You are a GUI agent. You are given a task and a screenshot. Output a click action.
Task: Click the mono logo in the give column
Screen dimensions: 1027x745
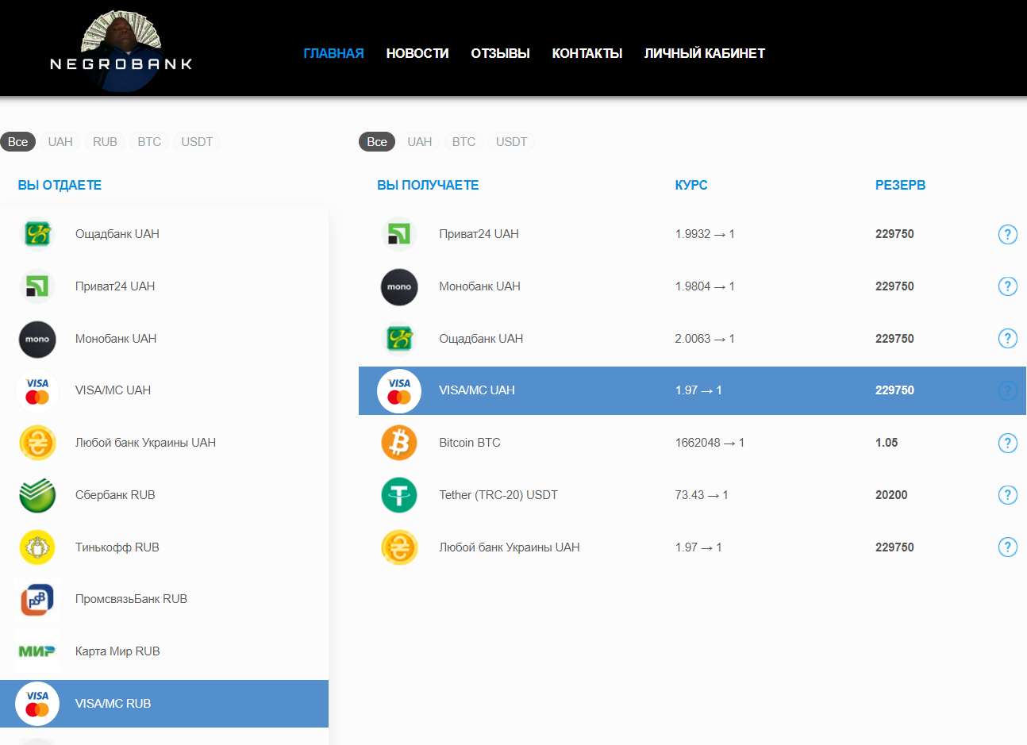[x=37, y=339]
